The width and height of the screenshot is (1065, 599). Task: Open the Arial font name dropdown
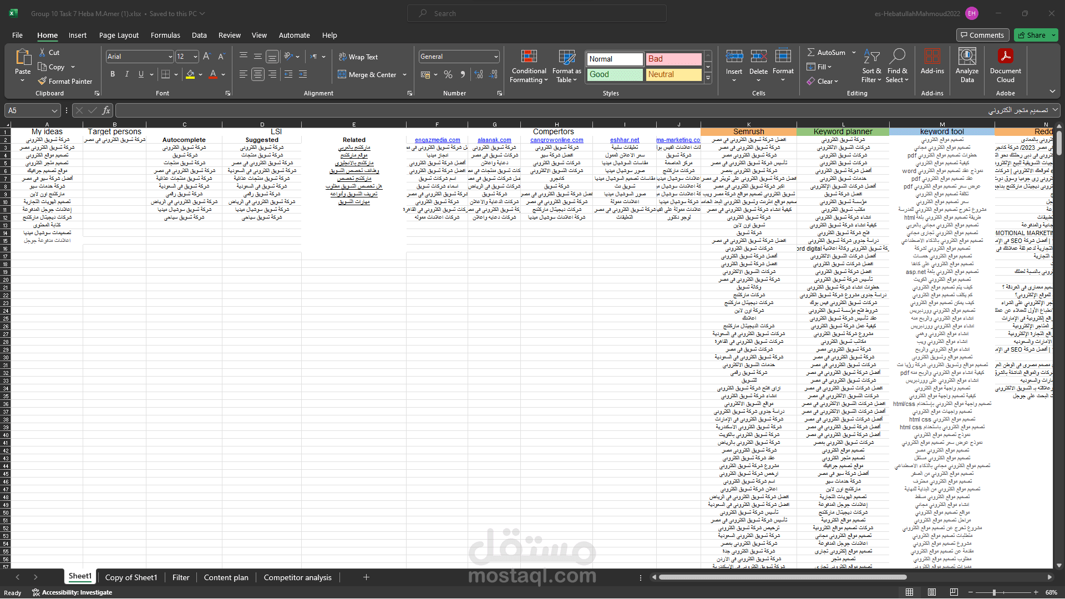pos(170,57)
